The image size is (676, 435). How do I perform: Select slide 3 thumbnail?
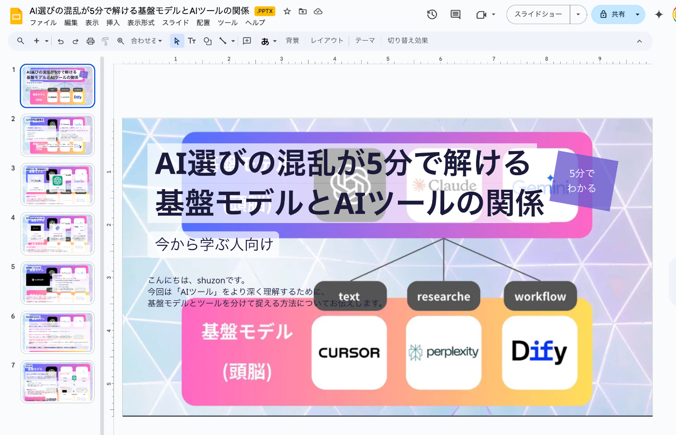57,185
